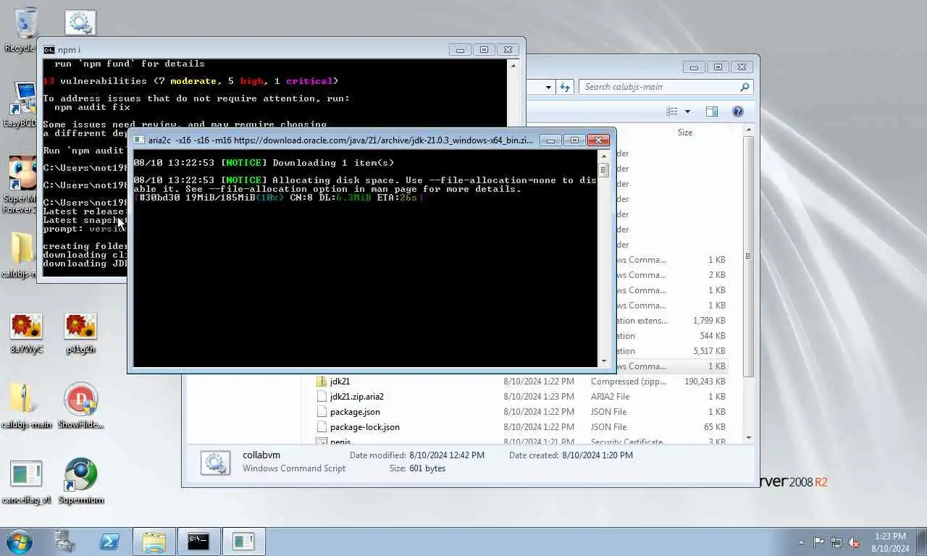
Task: Select the p41g2h image icon on desktop
Action: pos(80,327)
